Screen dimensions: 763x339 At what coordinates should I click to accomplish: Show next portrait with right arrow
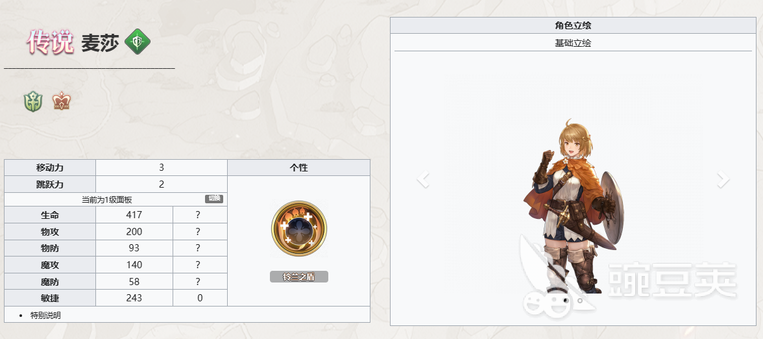(723, 179)
